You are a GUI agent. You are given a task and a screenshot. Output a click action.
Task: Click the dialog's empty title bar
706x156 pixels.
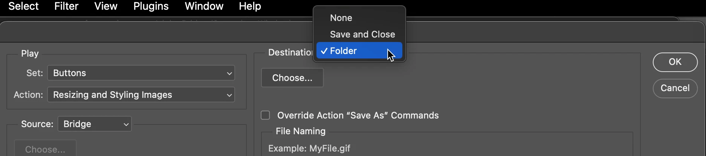coord(151,32)
